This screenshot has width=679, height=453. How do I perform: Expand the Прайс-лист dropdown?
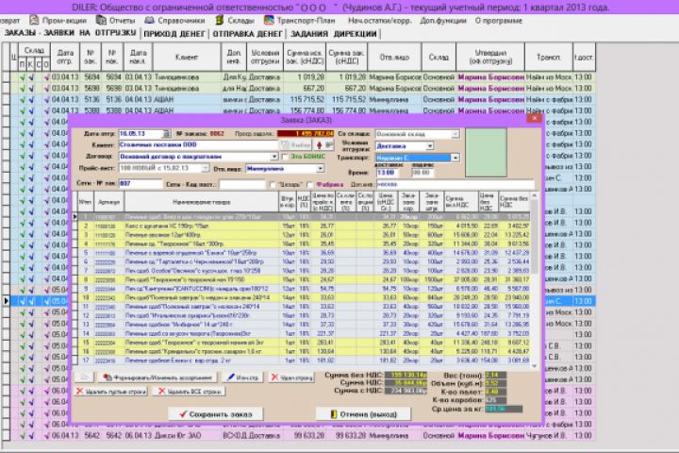pyautogui.click(x=206, y=168)
